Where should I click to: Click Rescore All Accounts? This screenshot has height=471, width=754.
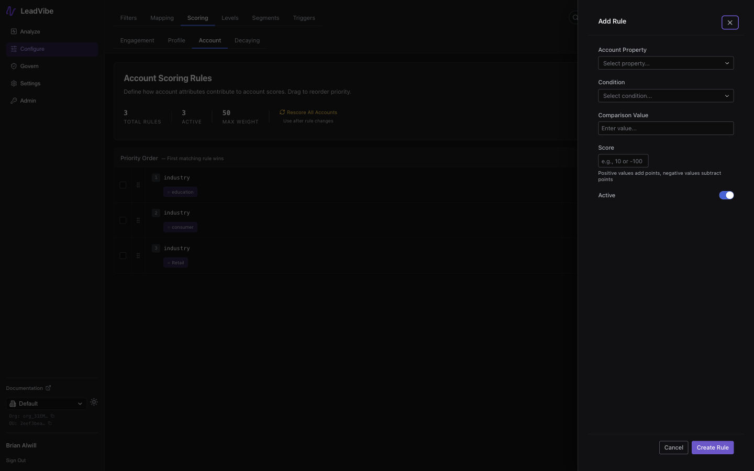pyautogui.click(x=308, y=112)
